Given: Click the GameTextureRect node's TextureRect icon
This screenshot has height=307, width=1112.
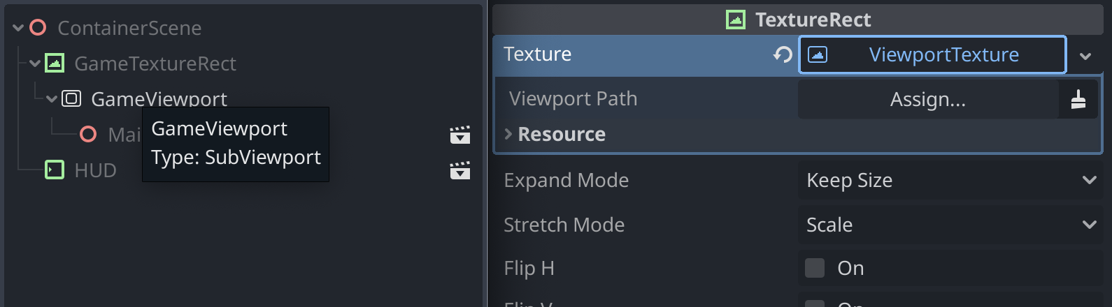Looking at the screenshot, I should pos(55,63).
